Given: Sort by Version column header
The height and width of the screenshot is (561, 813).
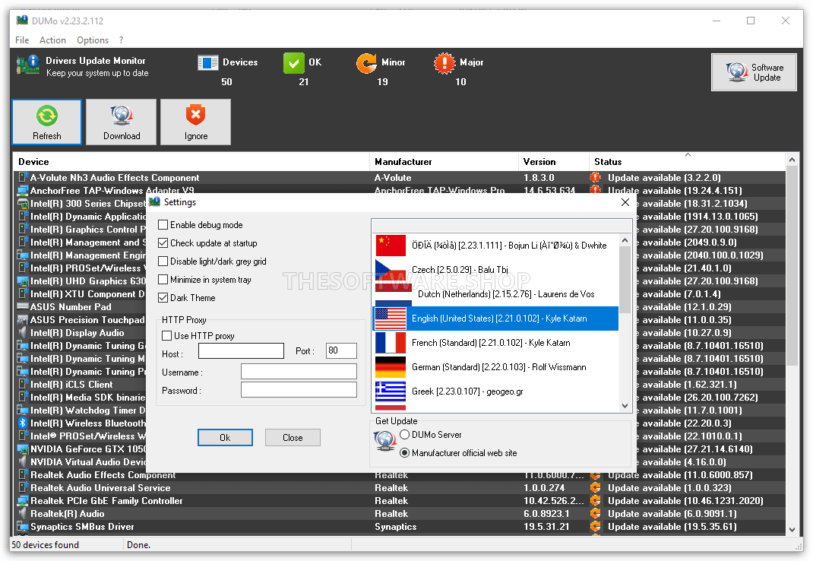Looking at the screenshot, I should click(553, 162).
